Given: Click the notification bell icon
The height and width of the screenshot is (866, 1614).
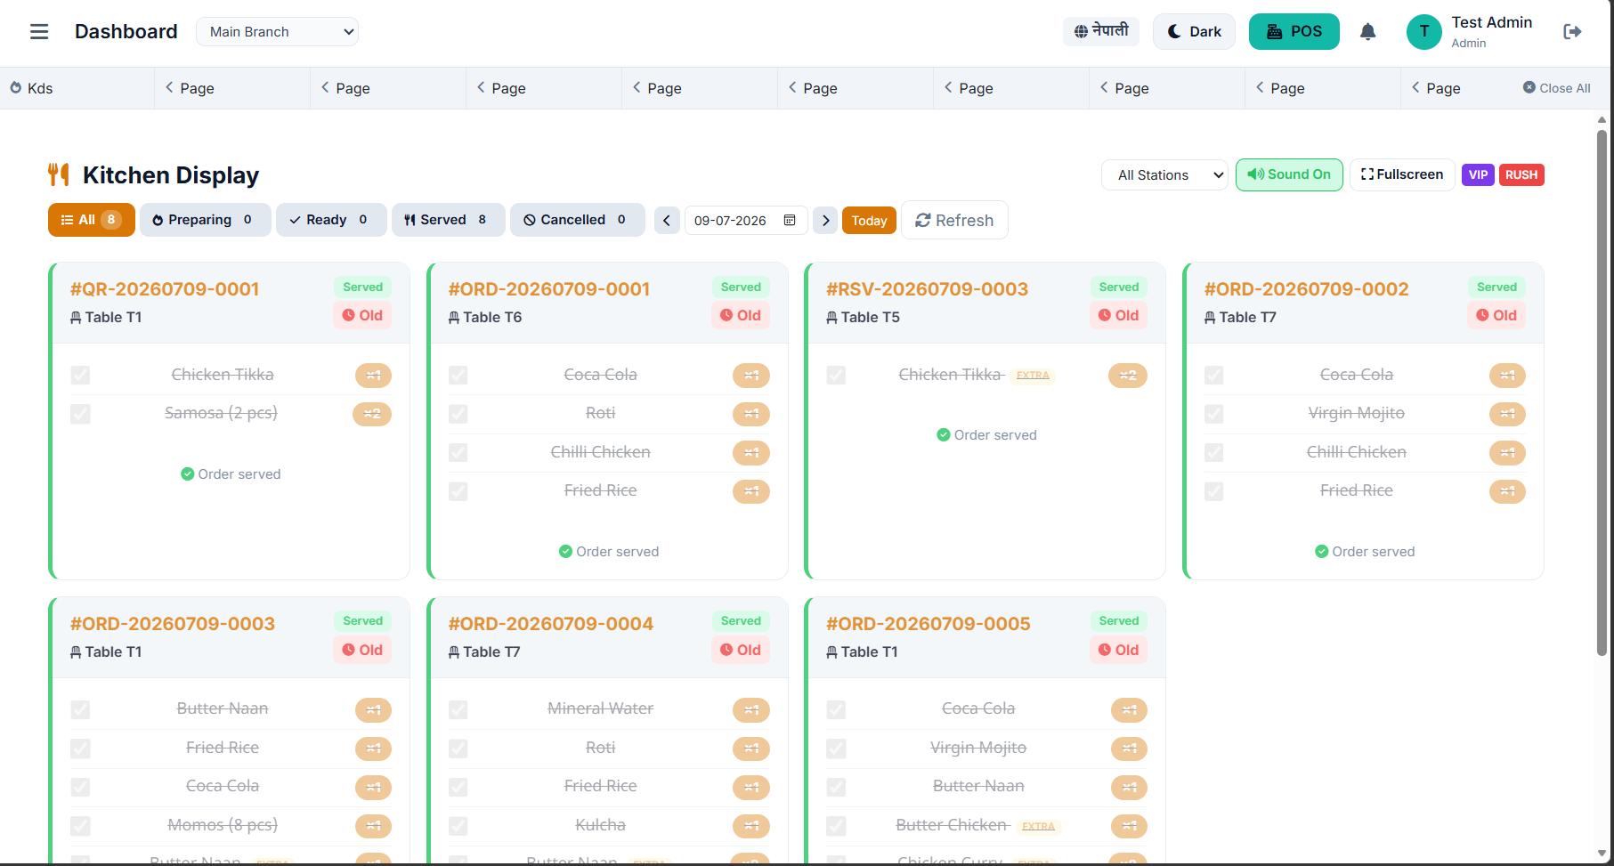Looking at the screenshot, I should tap(1368, 32).
